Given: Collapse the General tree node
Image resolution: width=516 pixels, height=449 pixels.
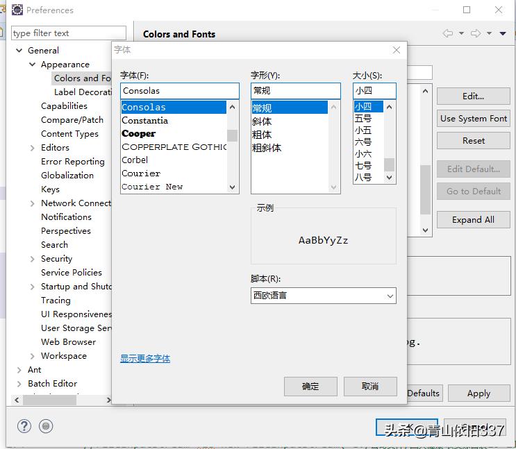Looking at the screenshot, I should point(19,51).
